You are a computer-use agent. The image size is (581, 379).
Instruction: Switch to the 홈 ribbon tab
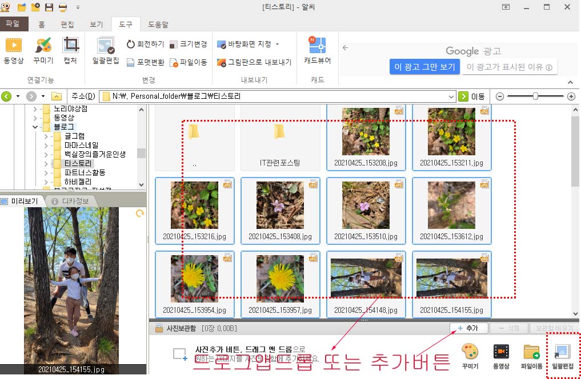42,25
